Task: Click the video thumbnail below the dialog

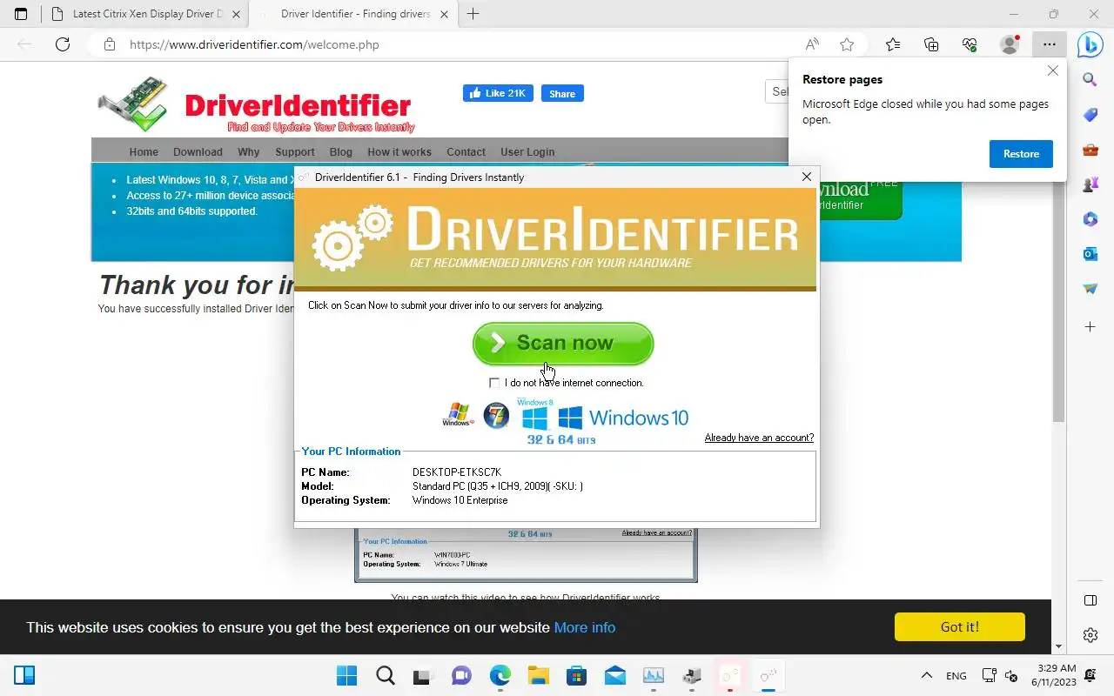Action: pyautogui.click(x=526, y=555)
